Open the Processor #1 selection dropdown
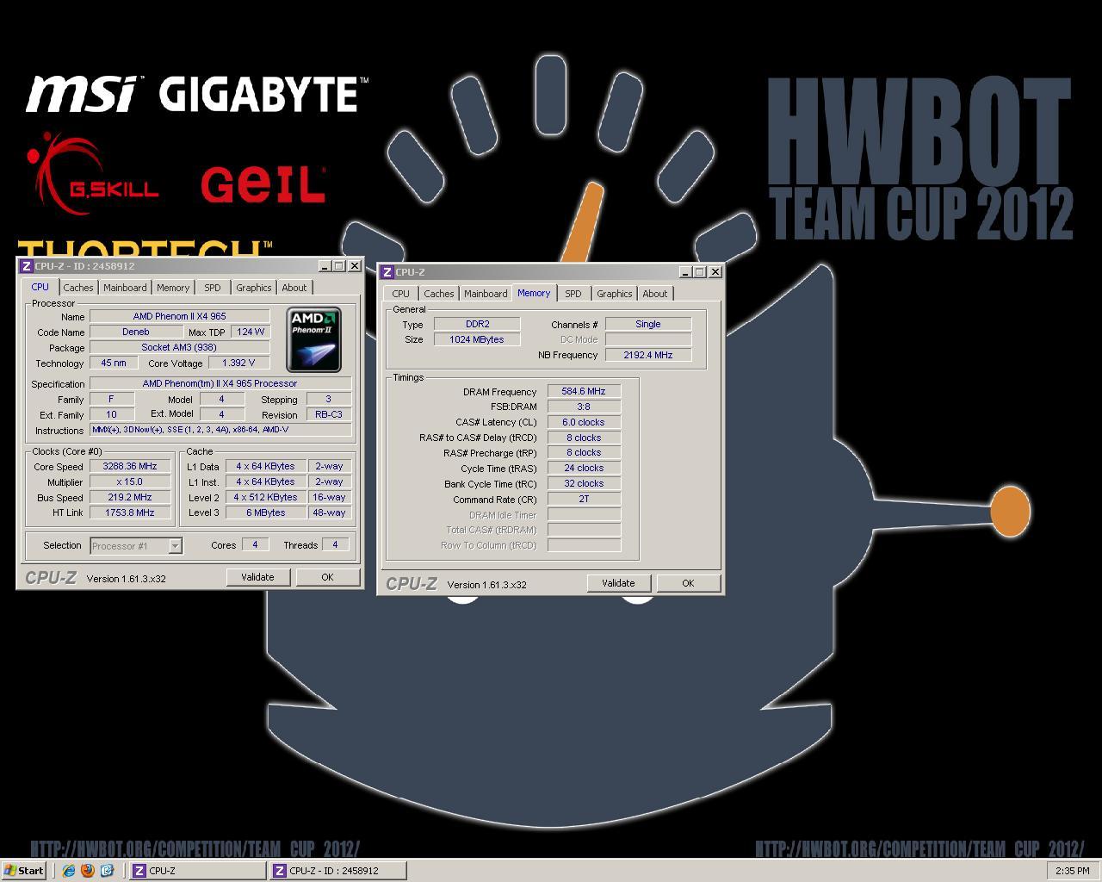This screenshot has height=882, width=1102. (176, 545)
